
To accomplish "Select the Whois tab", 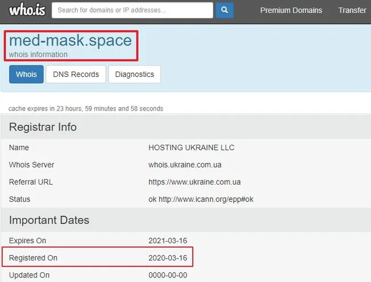I will pos(26,74).
